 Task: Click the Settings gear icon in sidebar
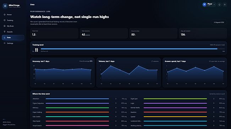(5, 43)
